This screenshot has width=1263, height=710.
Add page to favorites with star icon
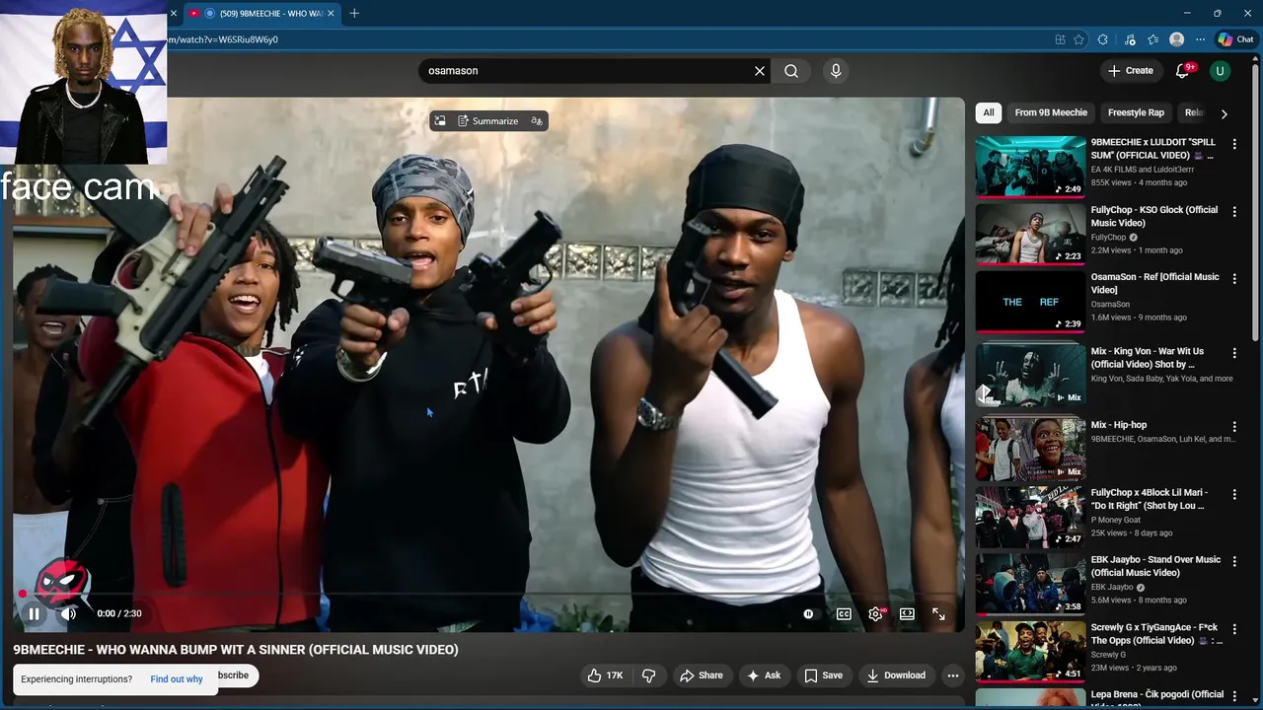1078,39
